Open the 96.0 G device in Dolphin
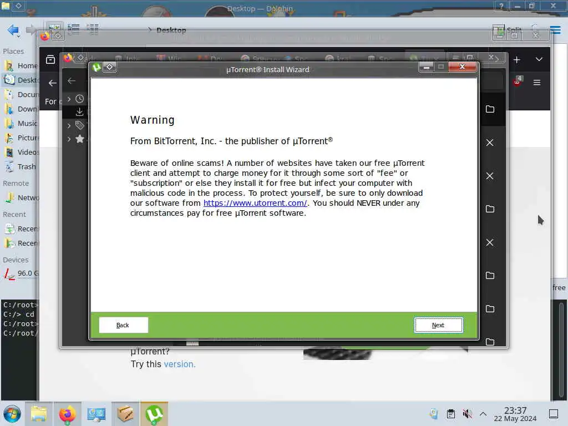Image resolution: width=568 pixels, height=426 pixels. pos(20,273)
